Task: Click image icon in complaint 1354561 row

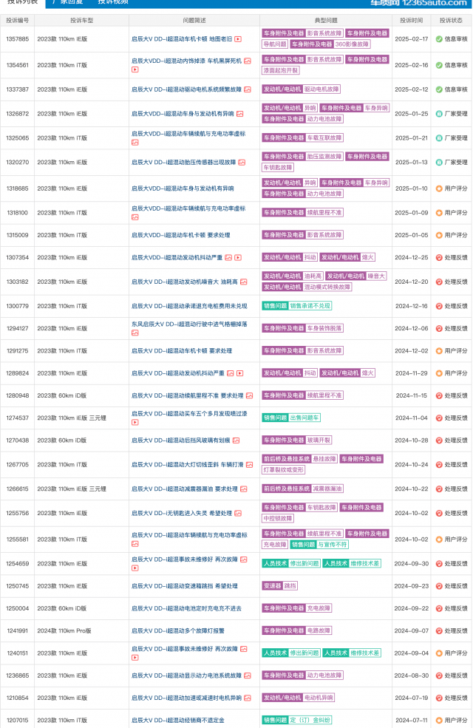Action: (x=248, y=61)
